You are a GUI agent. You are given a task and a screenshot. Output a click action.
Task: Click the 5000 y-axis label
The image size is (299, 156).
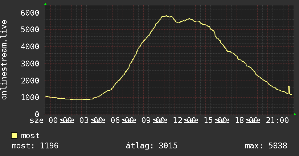click(30, 29)
